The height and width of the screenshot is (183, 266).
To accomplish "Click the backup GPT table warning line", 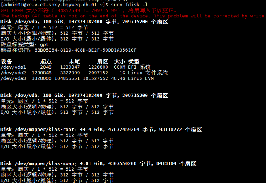I will coord(133,16).
